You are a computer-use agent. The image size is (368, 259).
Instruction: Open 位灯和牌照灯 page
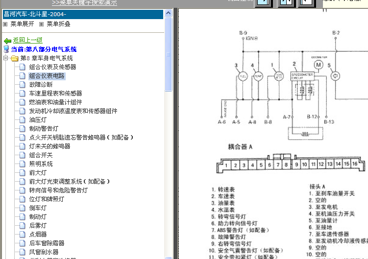pos(47,199)
